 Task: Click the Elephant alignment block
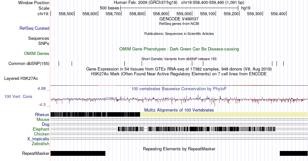[196, 129]
